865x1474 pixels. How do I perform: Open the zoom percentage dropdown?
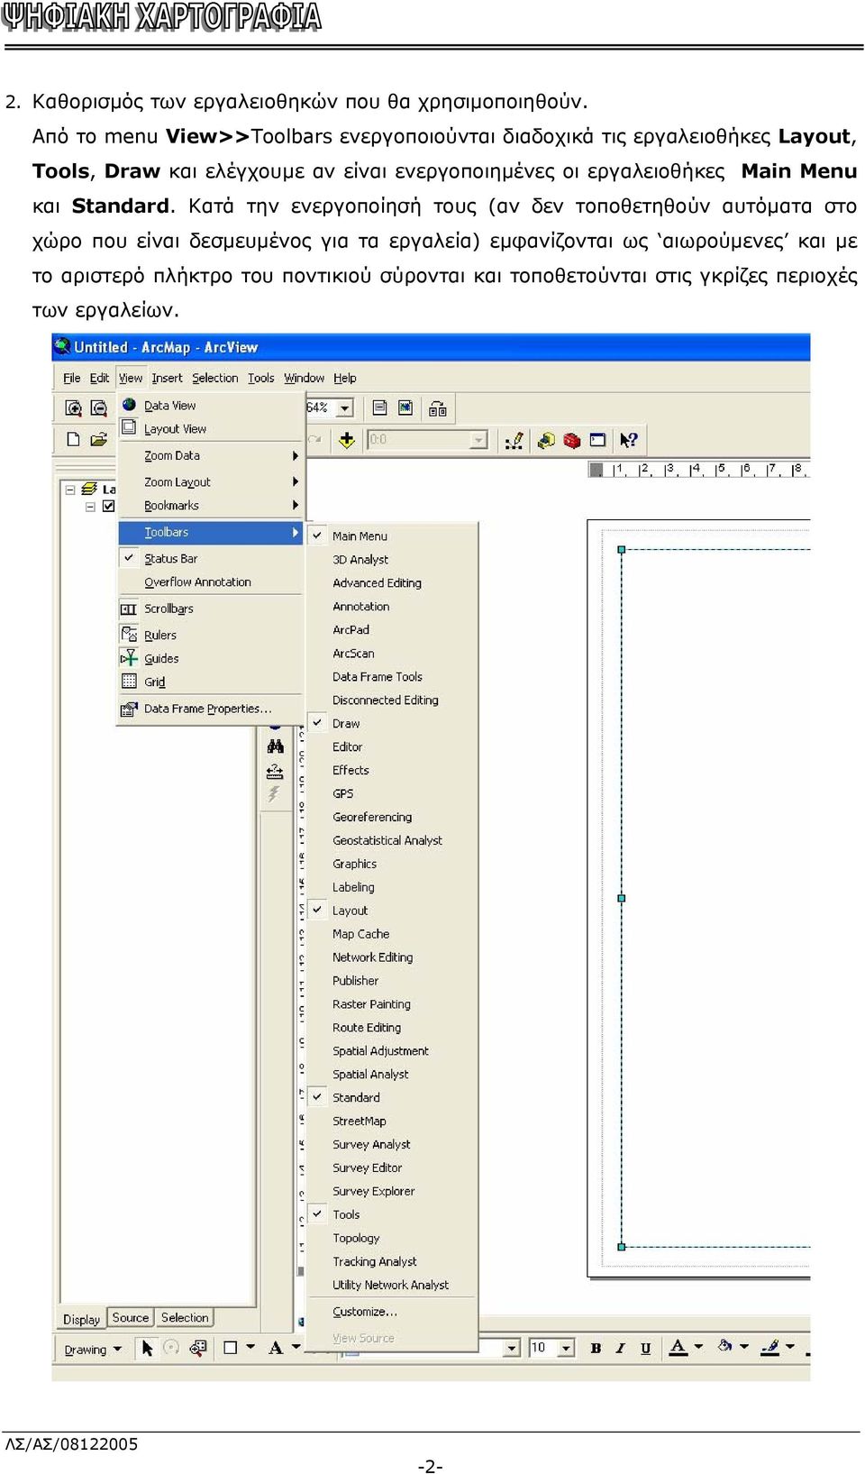point(345,408)
